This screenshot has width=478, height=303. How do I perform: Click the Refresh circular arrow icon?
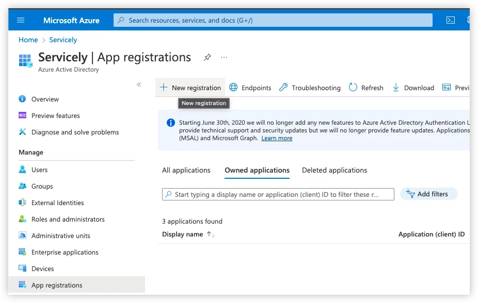353,87
